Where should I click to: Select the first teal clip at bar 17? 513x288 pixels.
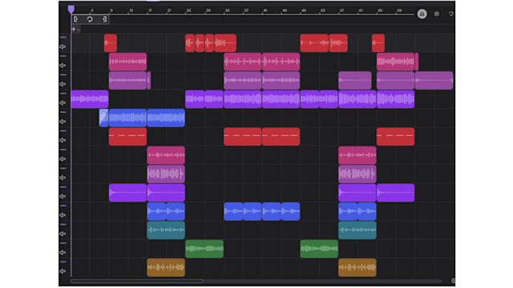(x=166, y=230)
